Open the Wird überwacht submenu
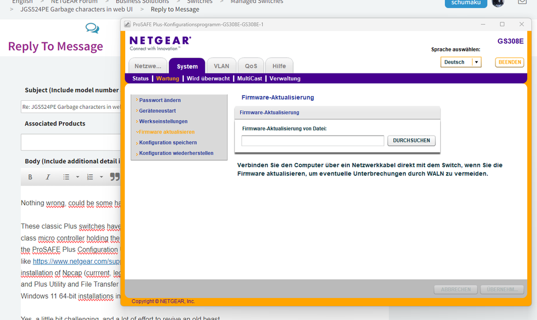537x320 pixels. [x=208, y=79]
